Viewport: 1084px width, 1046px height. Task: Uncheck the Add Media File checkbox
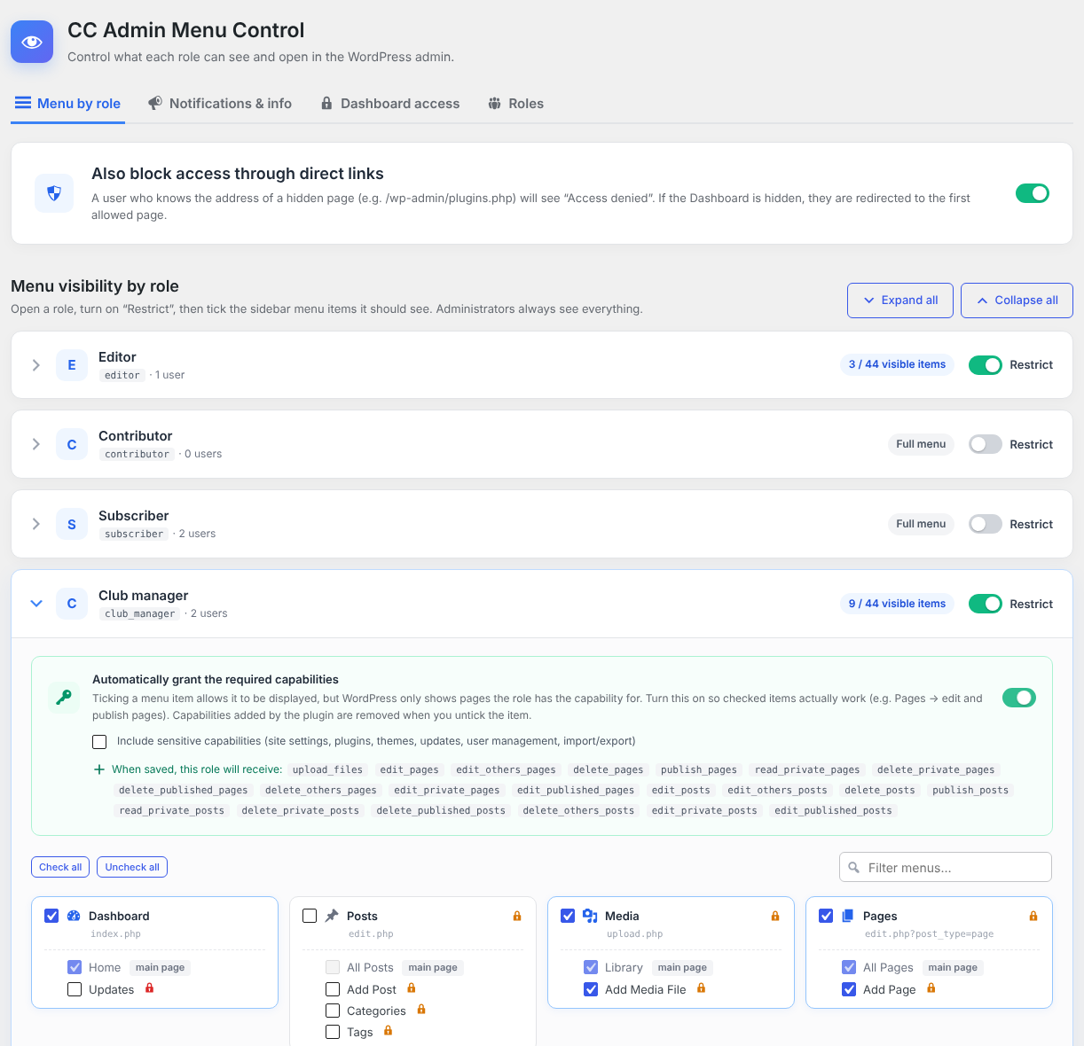[x=591, y=989]
